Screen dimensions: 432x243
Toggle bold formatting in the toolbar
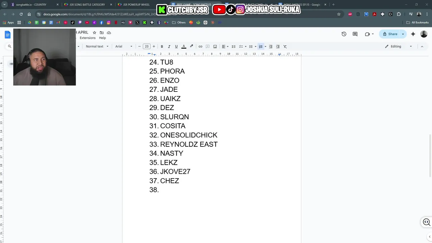162,47
